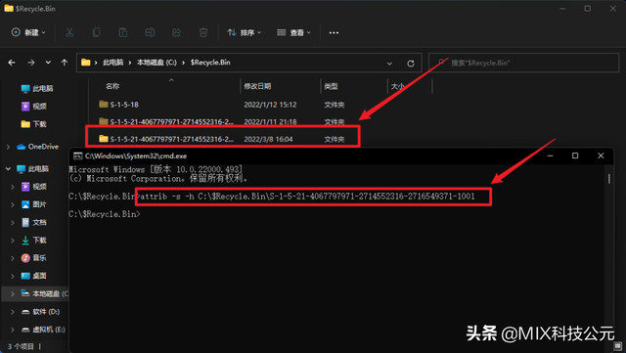Click the Copy icon in toolbar
This screenshot has height=353, width=626.
point(96,32)
